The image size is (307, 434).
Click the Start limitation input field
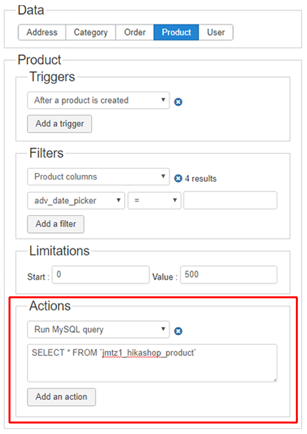coord(101,275)
